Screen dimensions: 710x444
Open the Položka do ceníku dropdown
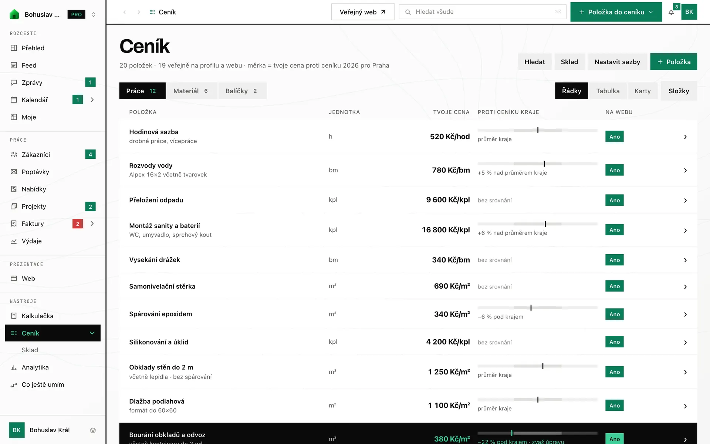pos(616,12)
